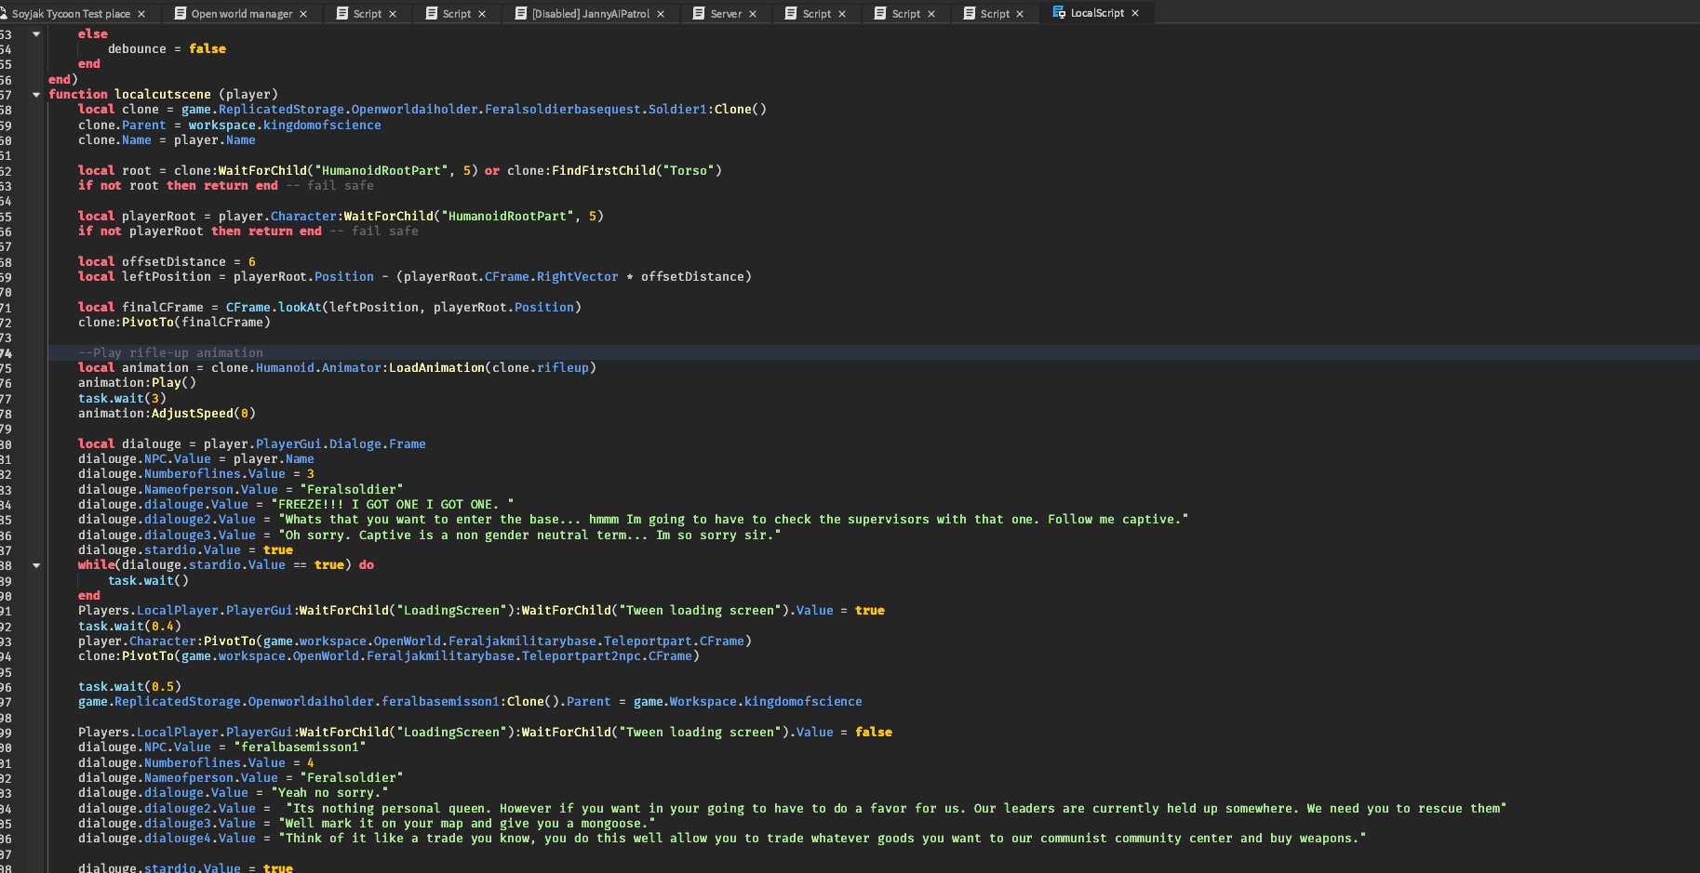Click the 'dialouge.NPC.Value = "feralbasemisson1"' line
1700x873 pixels.
coord(221,747)
